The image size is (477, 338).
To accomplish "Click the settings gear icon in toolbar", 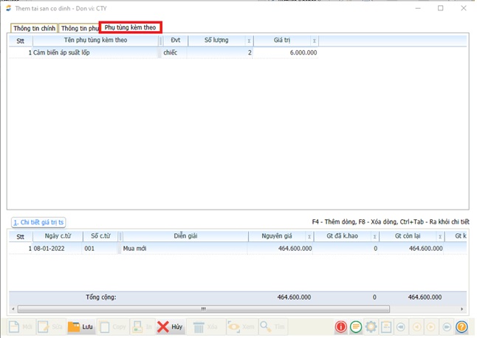I will pyautogui.click(x=371, y=327).
